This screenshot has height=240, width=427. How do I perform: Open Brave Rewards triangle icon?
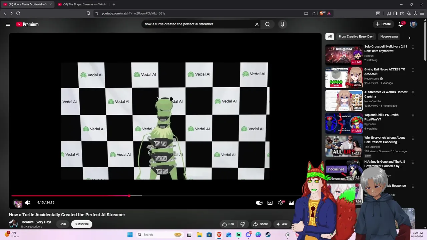click(x=329, y=13)
